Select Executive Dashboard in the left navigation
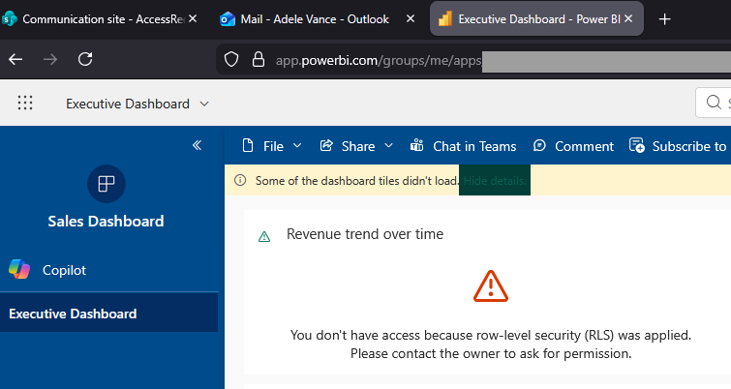This screenshot has width=731, height=389. coord(108,314)
